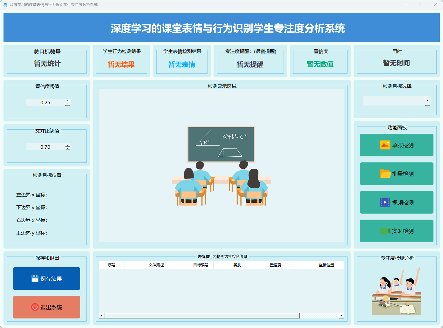Click the camera icon on 实时检测 button
Screen dimensions: 443x328
tap(385, 231)
